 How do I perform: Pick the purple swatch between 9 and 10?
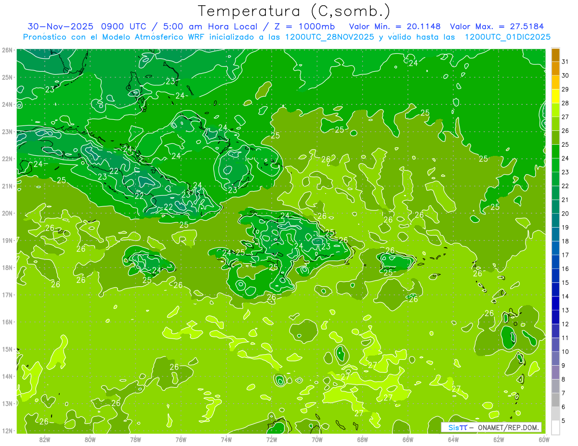point(555,359)
